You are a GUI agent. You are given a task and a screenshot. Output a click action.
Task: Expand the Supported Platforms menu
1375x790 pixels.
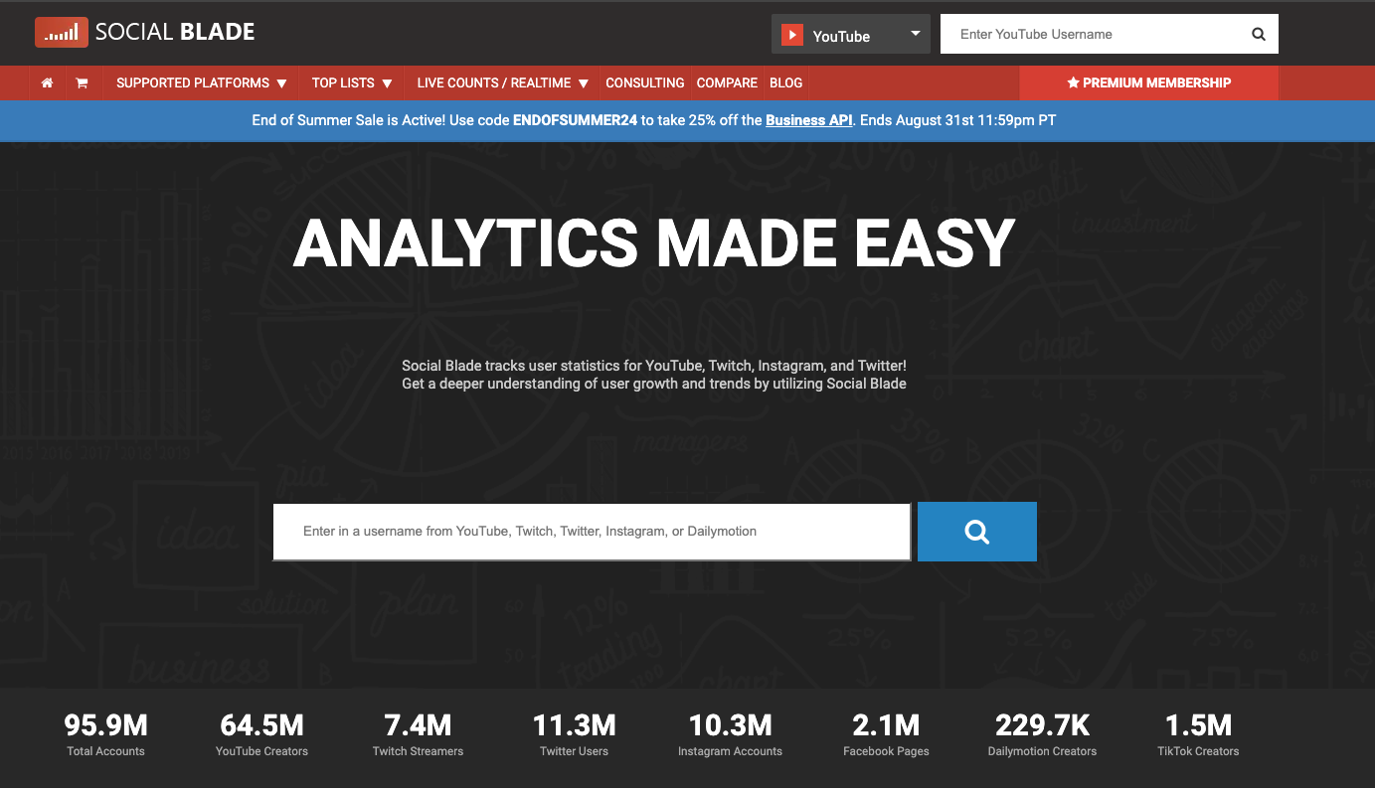(x=202, y=83)
